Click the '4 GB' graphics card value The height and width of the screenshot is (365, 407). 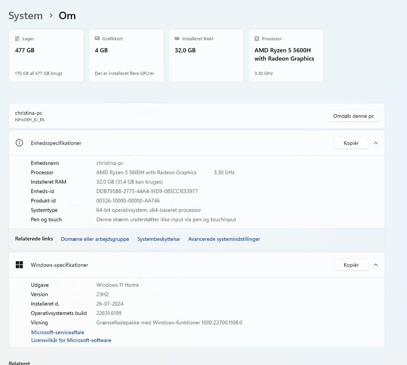coord(101,50)
